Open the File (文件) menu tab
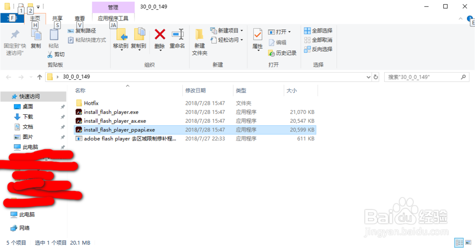This screenshot has height=248, width=475. pyautogui.click(x=12, y=18)
